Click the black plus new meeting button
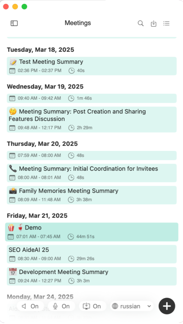This screenshot has height=324, width=183. click(x=167, y=306)
